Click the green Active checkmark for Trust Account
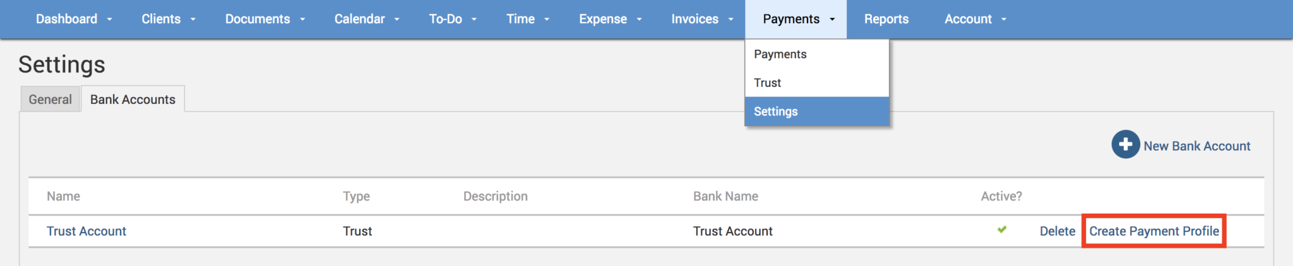The image size is (1293, 266). [1002, 230]
